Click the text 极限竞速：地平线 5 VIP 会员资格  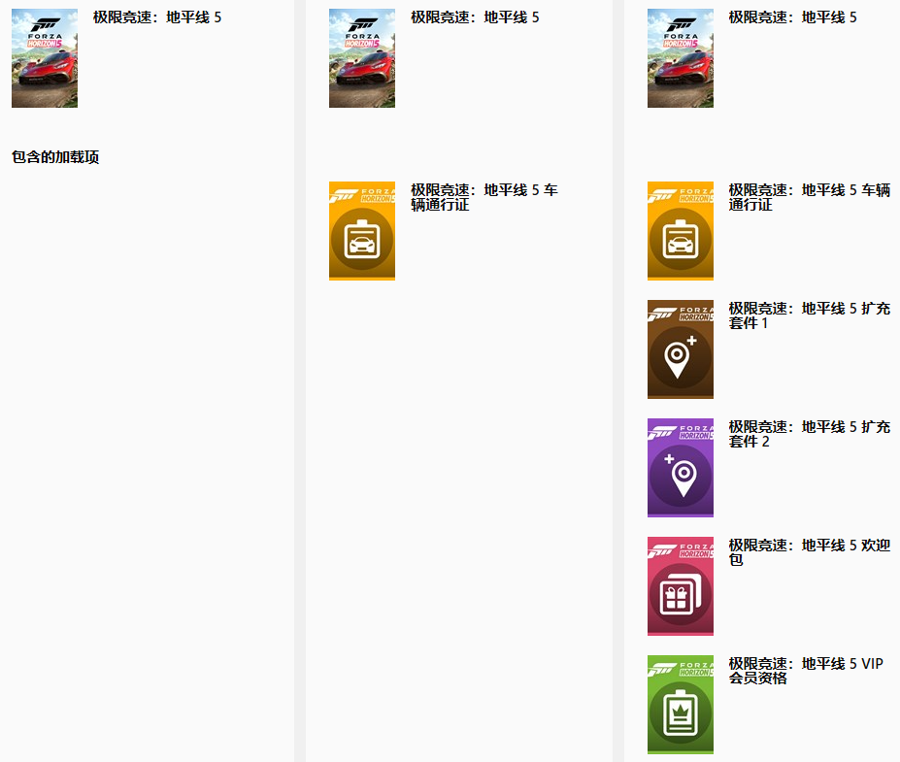click(806, 671)
